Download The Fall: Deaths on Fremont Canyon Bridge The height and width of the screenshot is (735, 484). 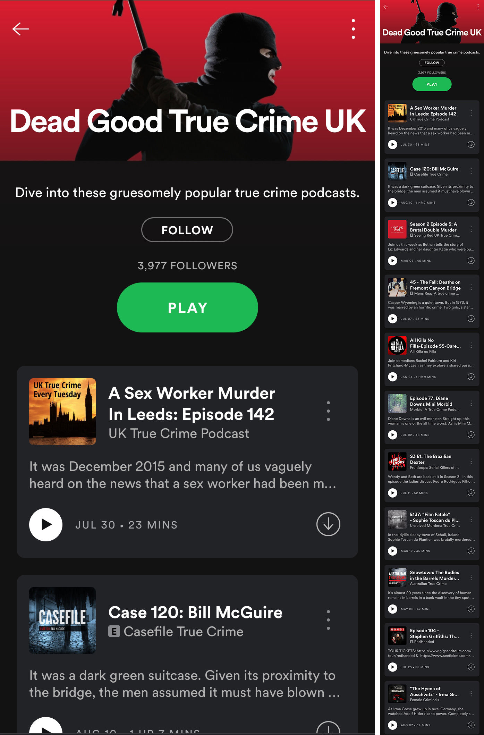click(x=471, y=319)
